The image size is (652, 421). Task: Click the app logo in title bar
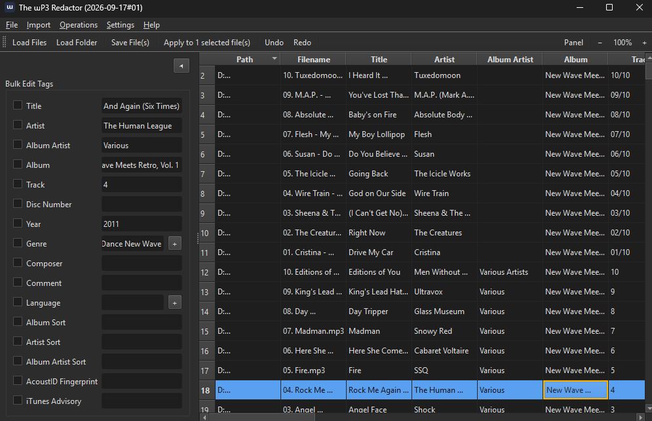[x=10, y=7]
